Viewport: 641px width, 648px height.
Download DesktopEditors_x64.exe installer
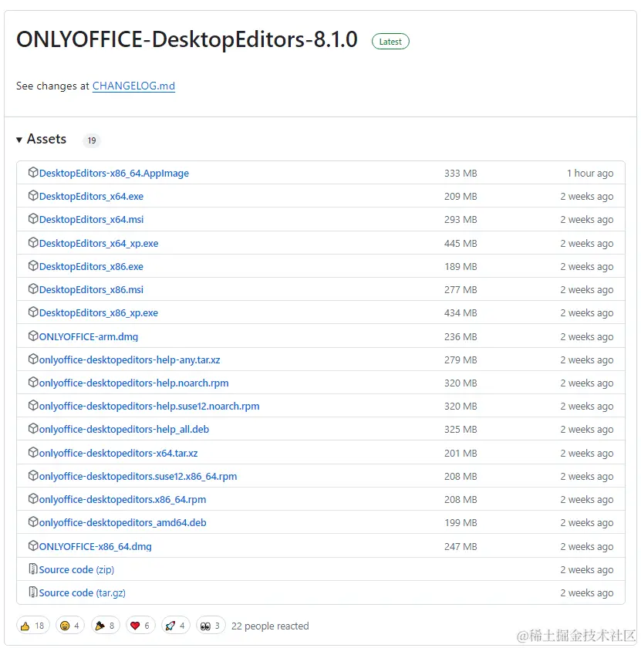pyautogui.click(x=91, y=196)
